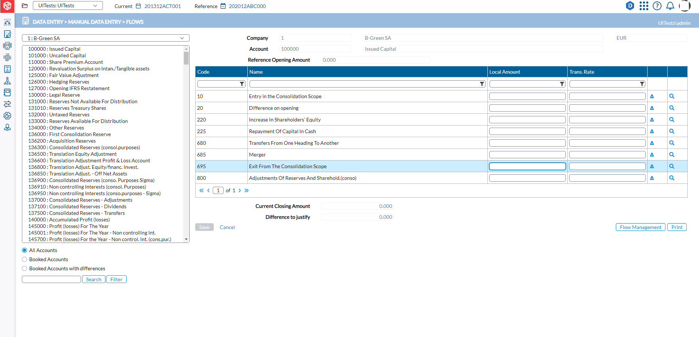The width and height of the screenshot is (699, 337).
Task: Open the Name column filter funnel
Action: coord(482,84)
